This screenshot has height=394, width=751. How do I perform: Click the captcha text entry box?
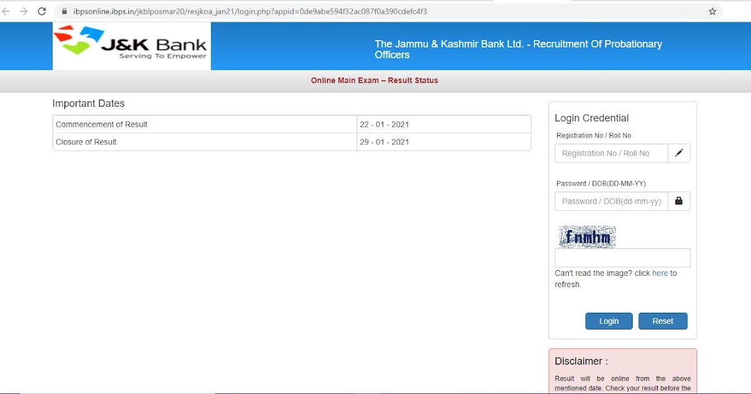tap(623, 258)
